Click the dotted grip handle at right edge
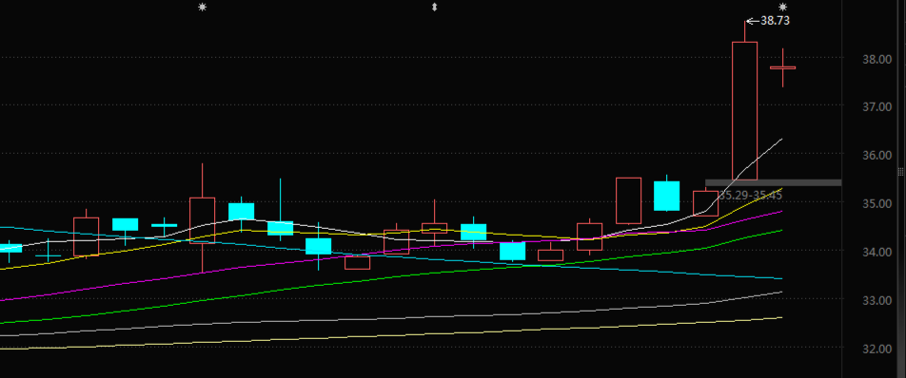 coord(900,172)
